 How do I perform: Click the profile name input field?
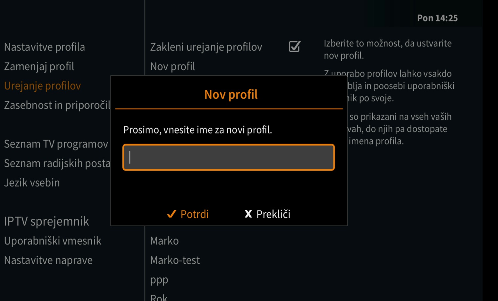(x=228, y=157)
